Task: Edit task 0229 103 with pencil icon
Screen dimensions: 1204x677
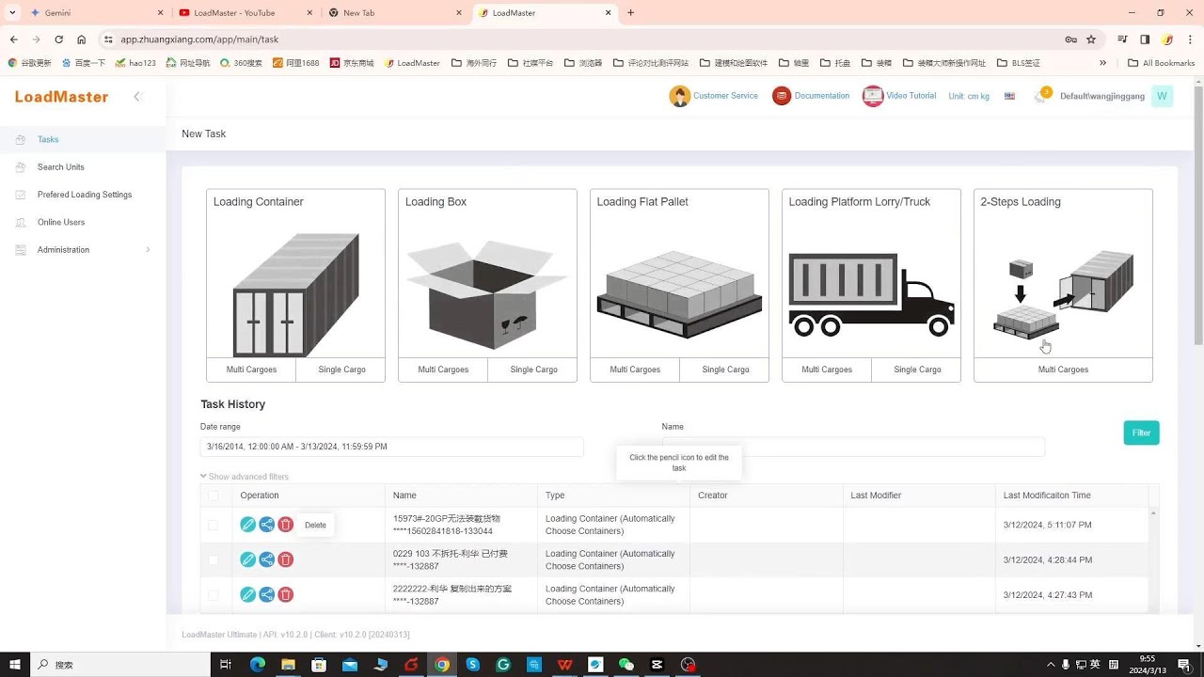Action: 248,559
